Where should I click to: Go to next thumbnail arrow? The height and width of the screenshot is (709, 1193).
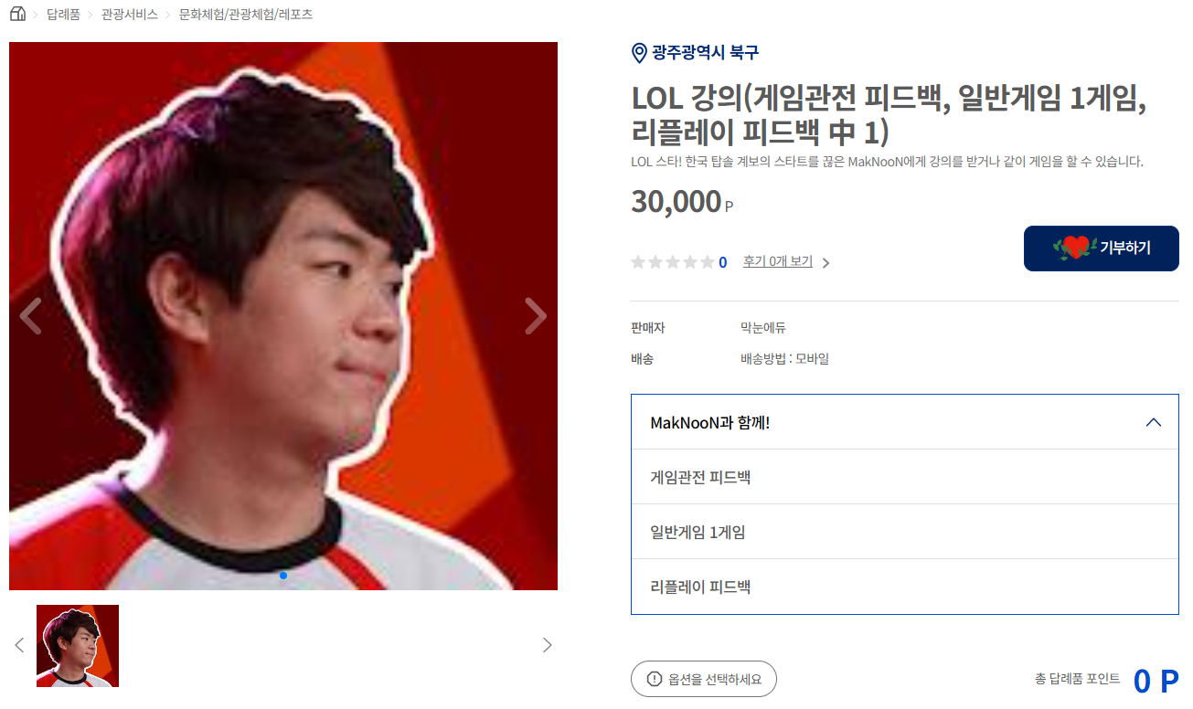point(548,645)
